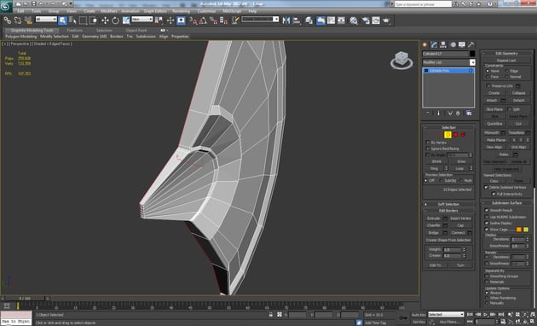This screenshot has height=326, width=537.
Task: Select the Select and Move tool
Action: [105, 20]
